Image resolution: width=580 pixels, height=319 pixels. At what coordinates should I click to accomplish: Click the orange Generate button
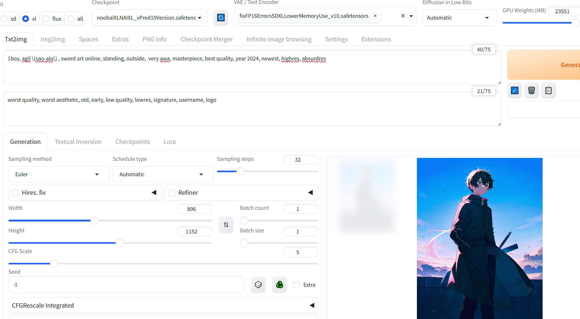tap(544, 65)
